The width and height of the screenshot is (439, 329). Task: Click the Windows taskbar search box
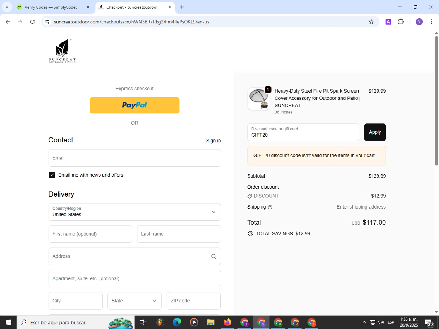[76, 322]
